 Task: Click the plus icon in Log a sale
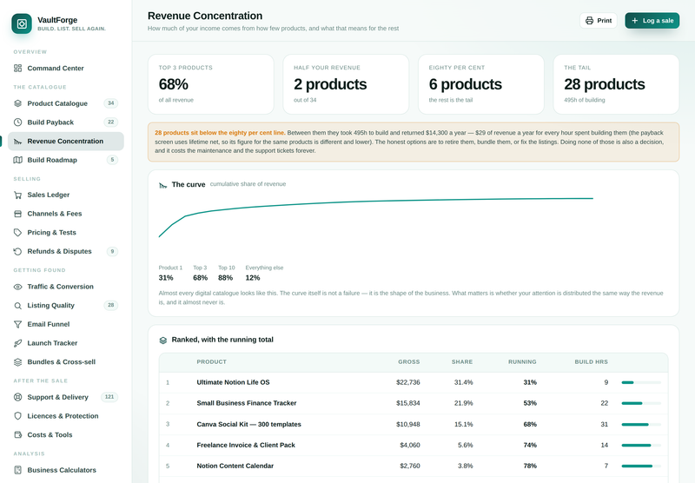pyautogui.click(x=635, y=20)
